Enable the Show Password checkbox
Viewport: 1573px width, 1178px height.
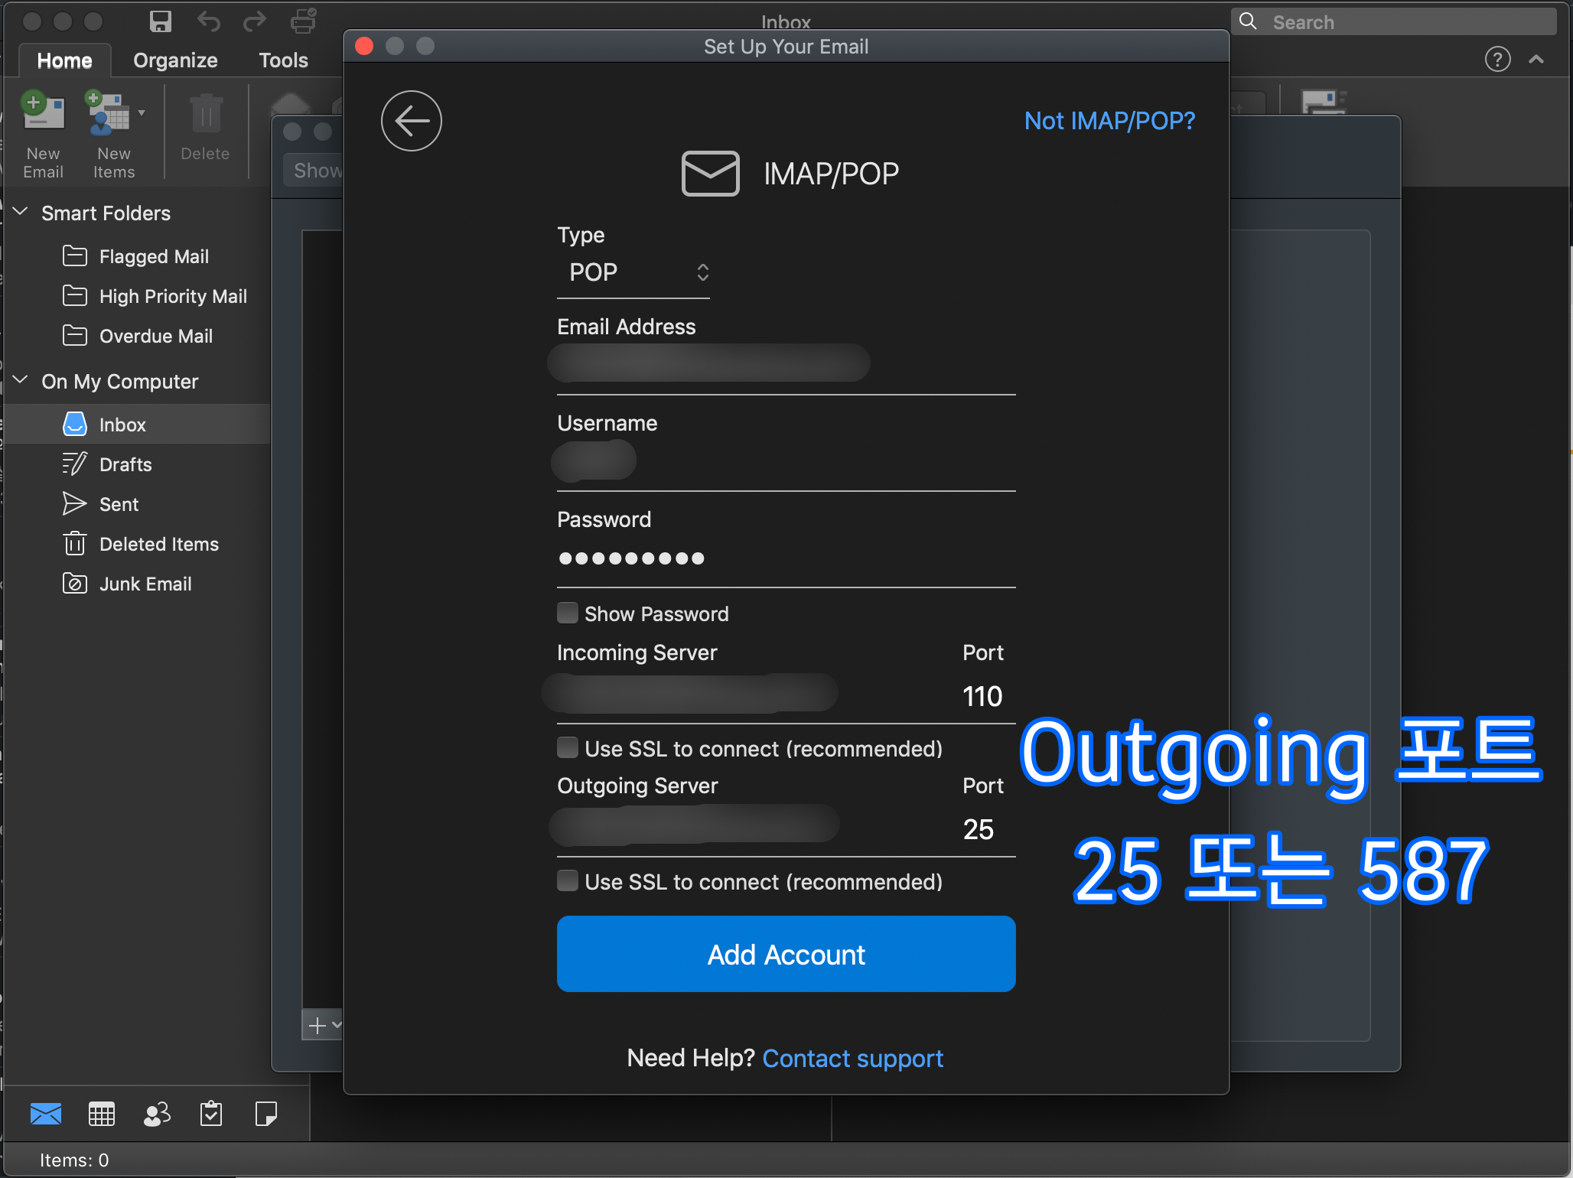pyautogui.click(x=568, y=613)
